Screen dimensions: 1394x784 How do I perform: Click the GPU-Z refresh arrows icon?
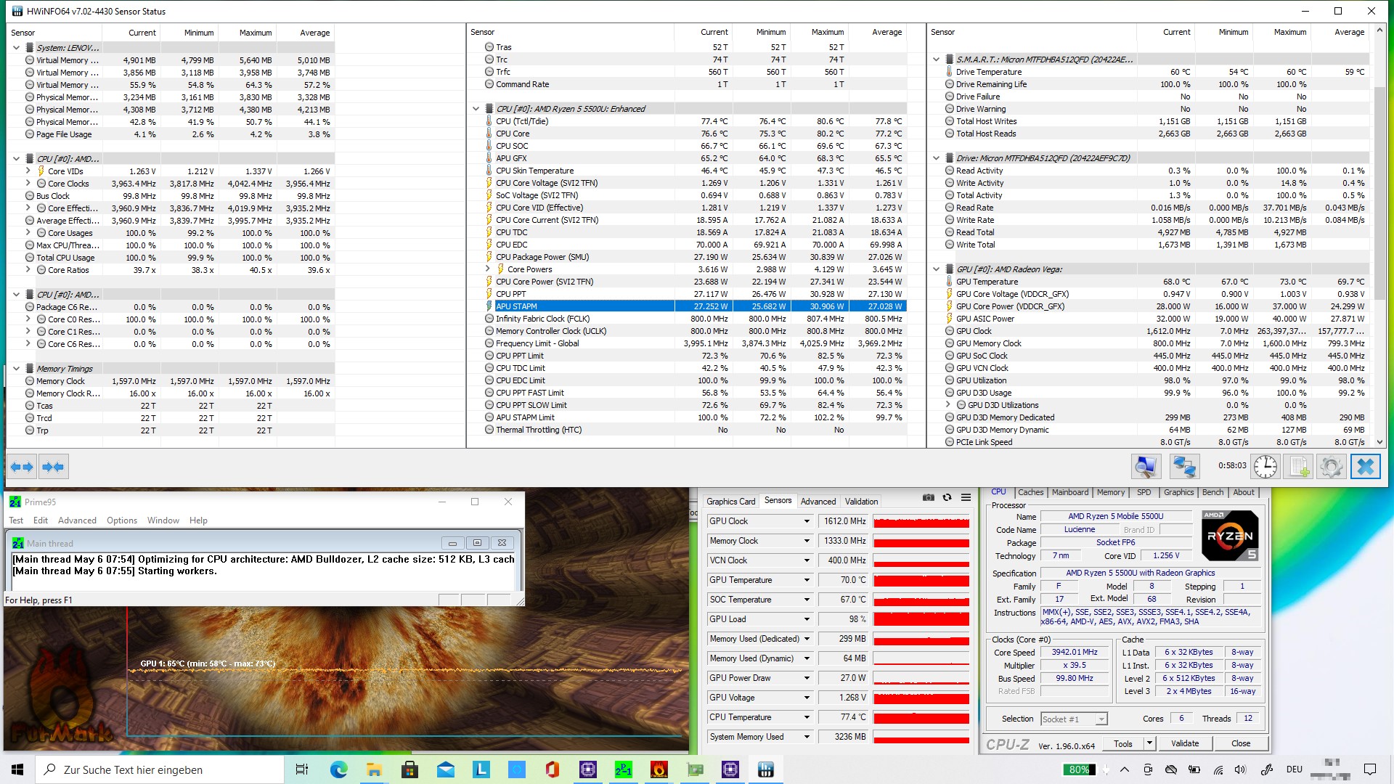(x=947, y=498)
